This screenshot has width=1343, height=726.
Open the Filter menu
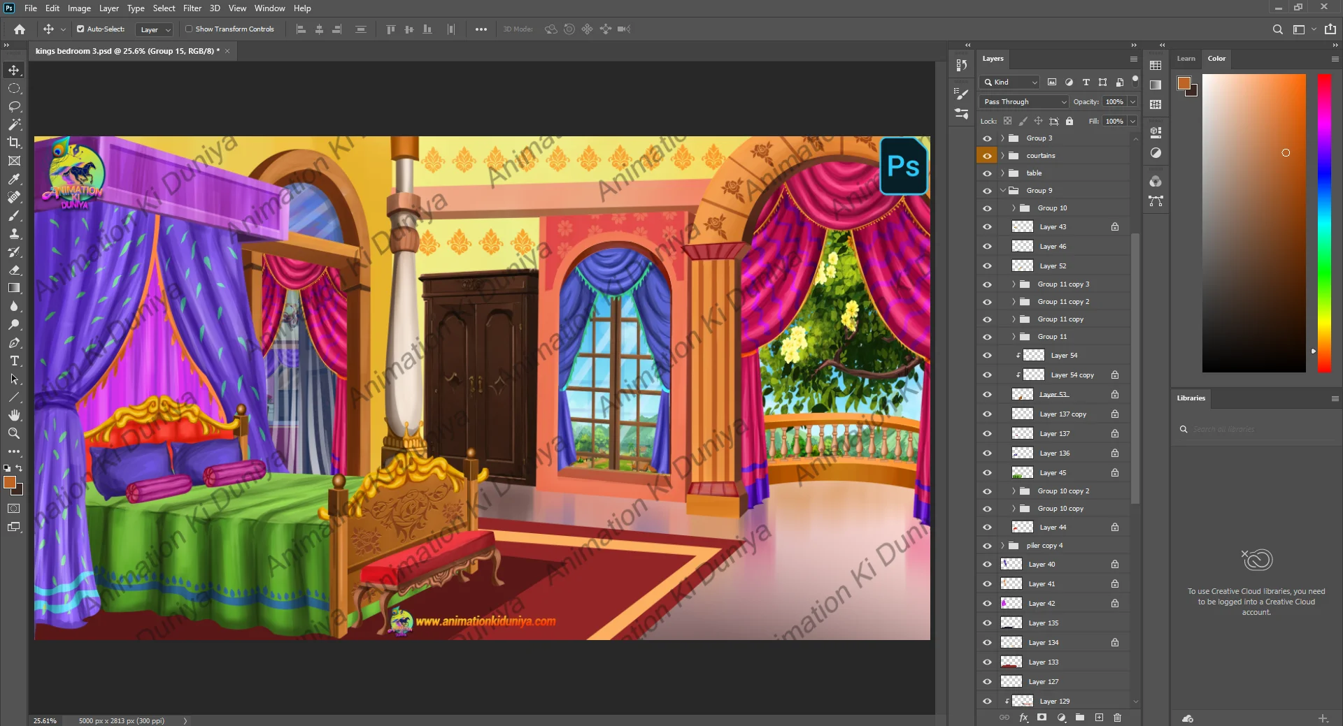coord(192,8)
